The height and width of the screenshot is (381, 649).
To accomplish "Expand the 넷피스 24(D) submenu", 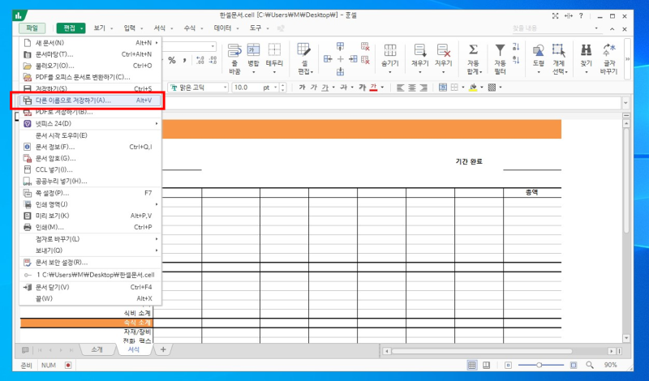I will [157, 124].
